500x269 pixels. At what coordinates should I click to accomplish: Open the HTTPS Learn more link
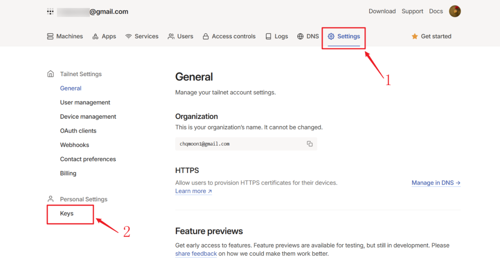[193, 191]
